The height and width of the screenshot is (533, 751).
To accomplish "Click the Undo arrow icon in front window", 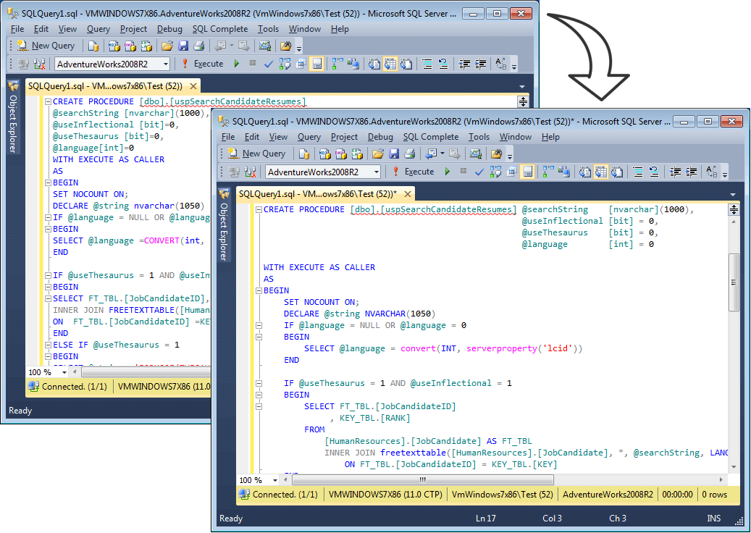I will 431,154.
